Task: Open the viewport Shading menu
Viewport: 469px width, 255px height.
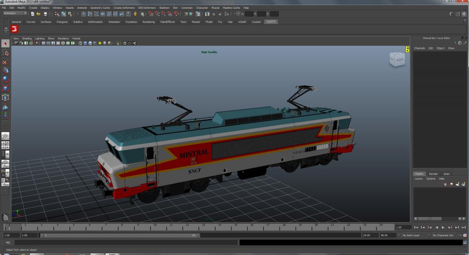Action: 27,38
